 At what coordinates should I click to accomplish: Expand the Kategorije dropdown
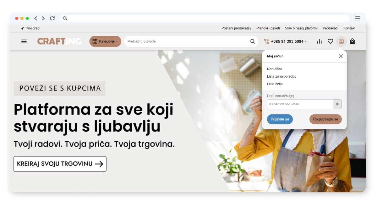105,41
